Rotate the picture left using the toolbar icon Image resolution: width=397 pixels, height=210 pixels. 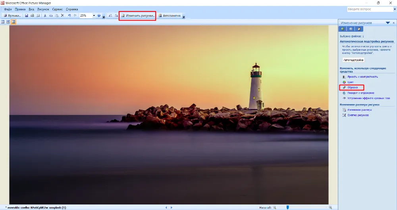[110, 15]
